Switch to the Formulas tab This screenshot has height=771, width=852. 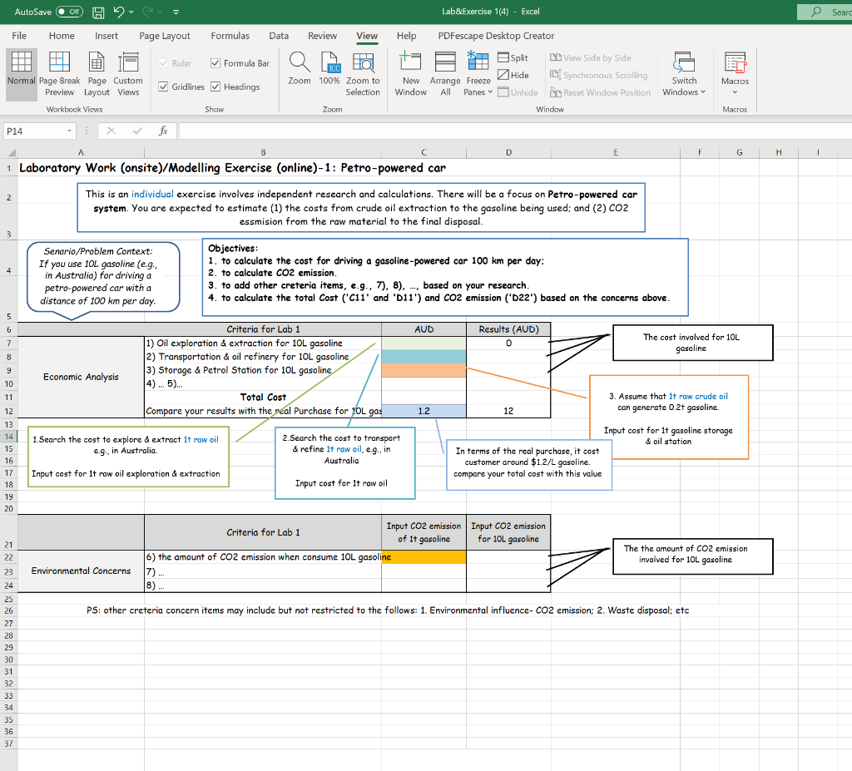coord(230,36)
